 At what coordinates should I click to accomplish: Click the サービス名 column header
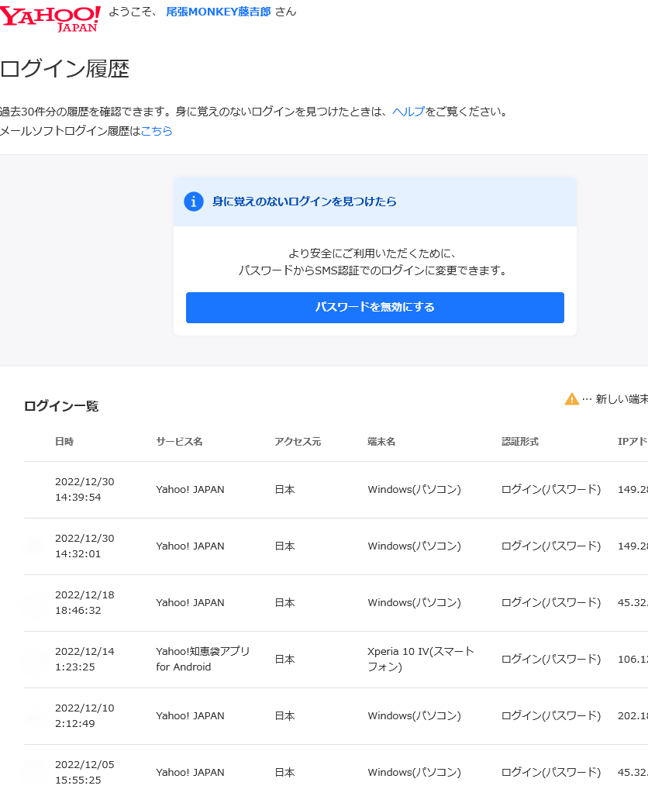[x=179, y=442]
